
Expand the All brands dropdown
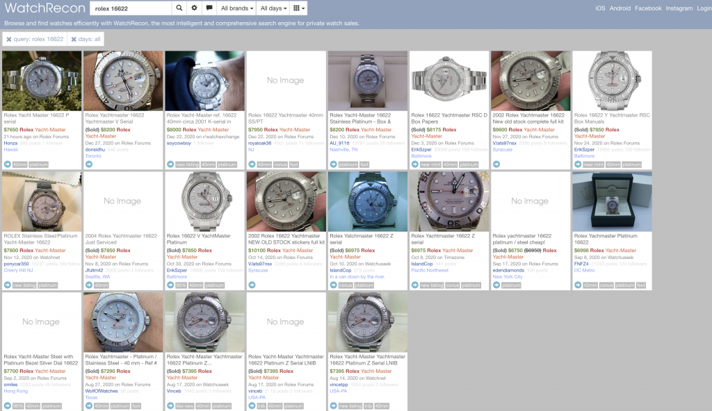click(x=237, y=8)
